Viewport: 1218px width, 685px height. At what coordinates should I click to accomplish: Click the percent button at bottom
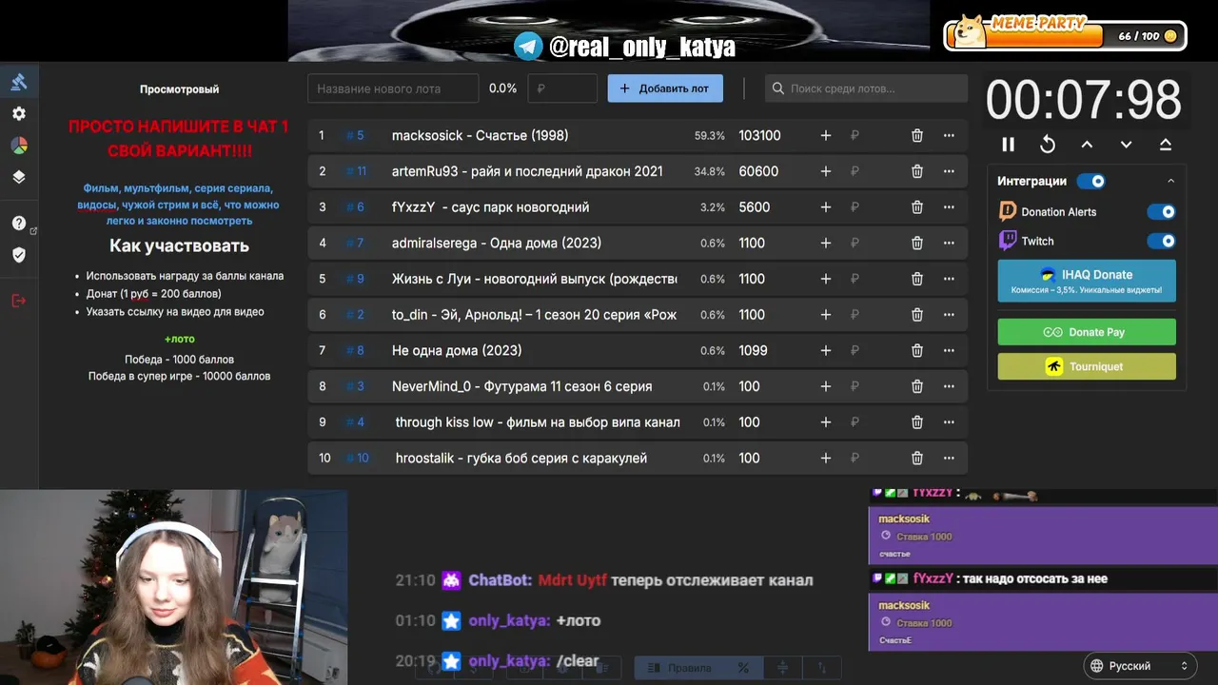click(x=743, y=668)
